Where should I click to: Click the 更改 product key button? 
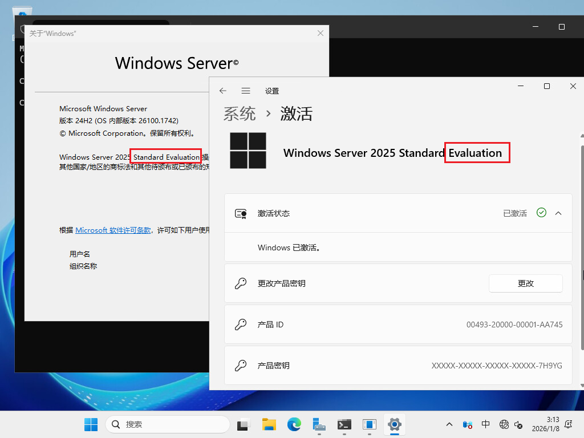[x=525, y=283]
